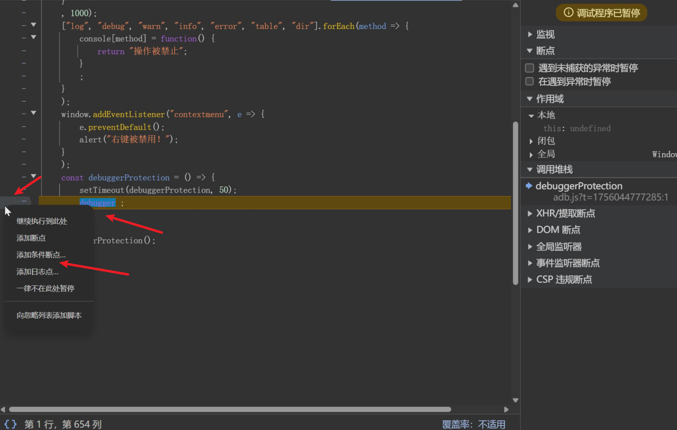Choose 一律不在此处暂停 menu option
Screen dimensions: 677x430
[x=45, y=289]
